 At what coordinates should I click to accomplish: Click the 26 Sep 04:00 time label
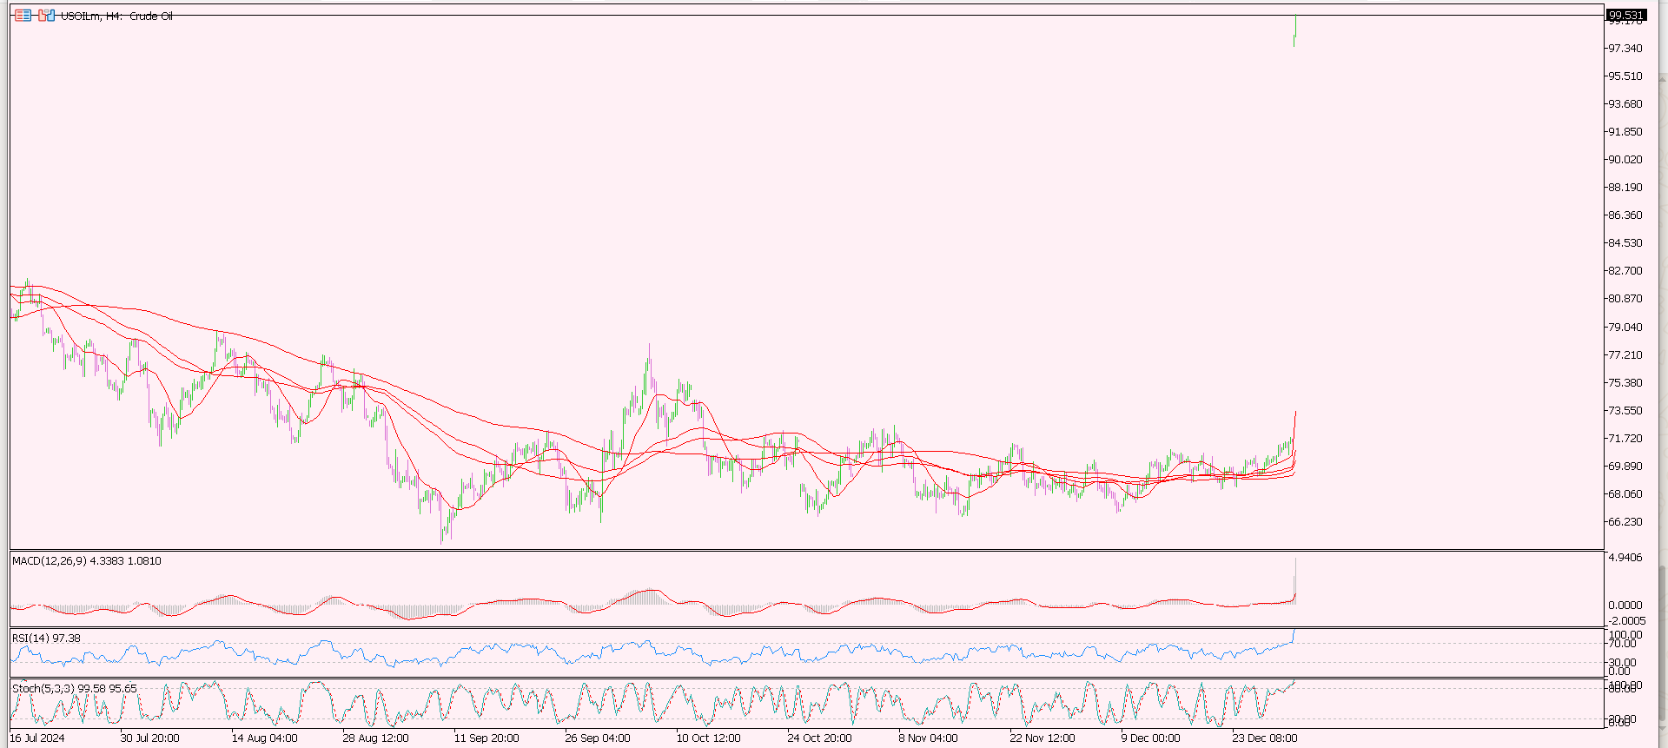tap(598, 738)
